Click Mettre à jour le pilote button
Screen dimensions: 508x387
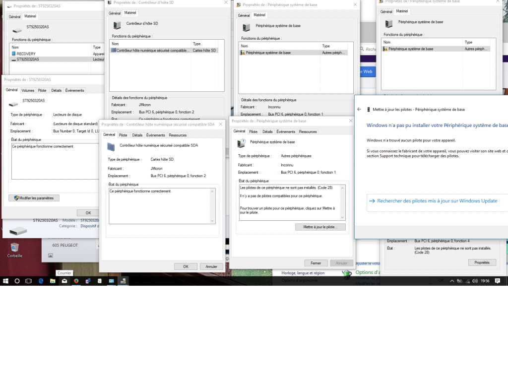320,227
